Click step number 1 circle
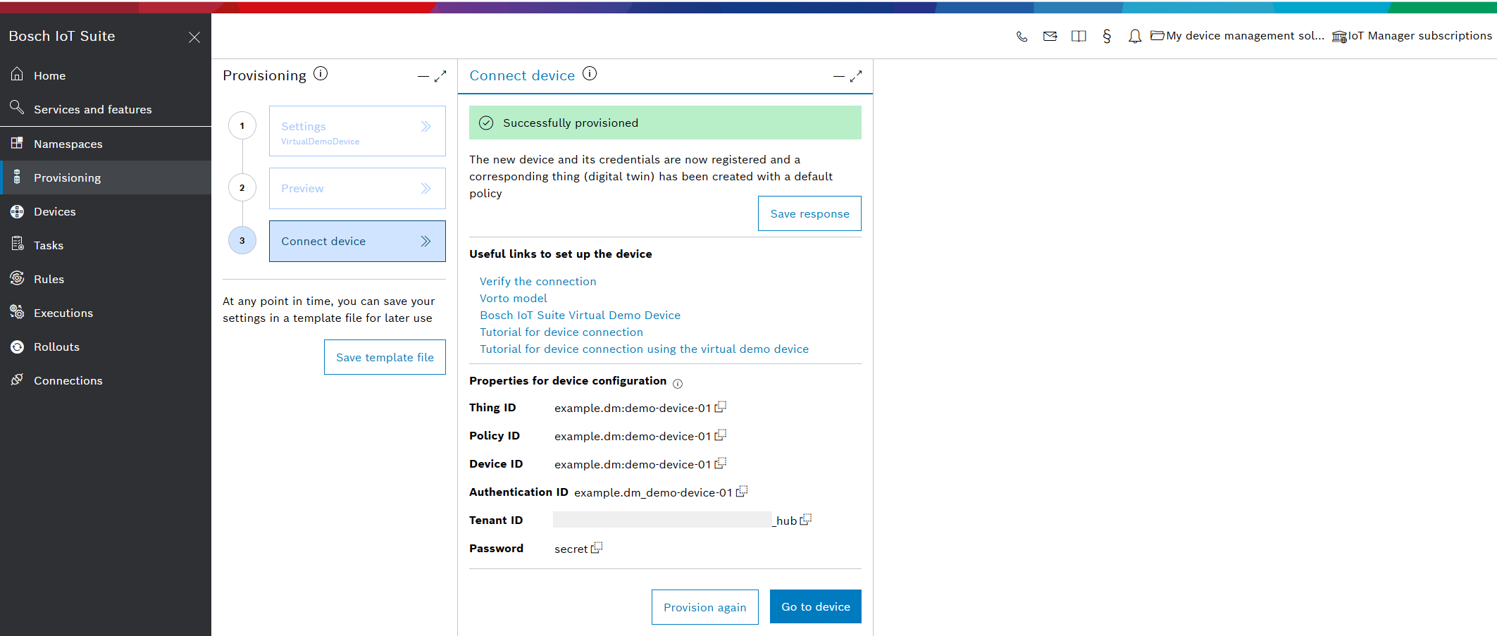The width and height of the screenshot is (1497, 636). click(x=242, y=126)
